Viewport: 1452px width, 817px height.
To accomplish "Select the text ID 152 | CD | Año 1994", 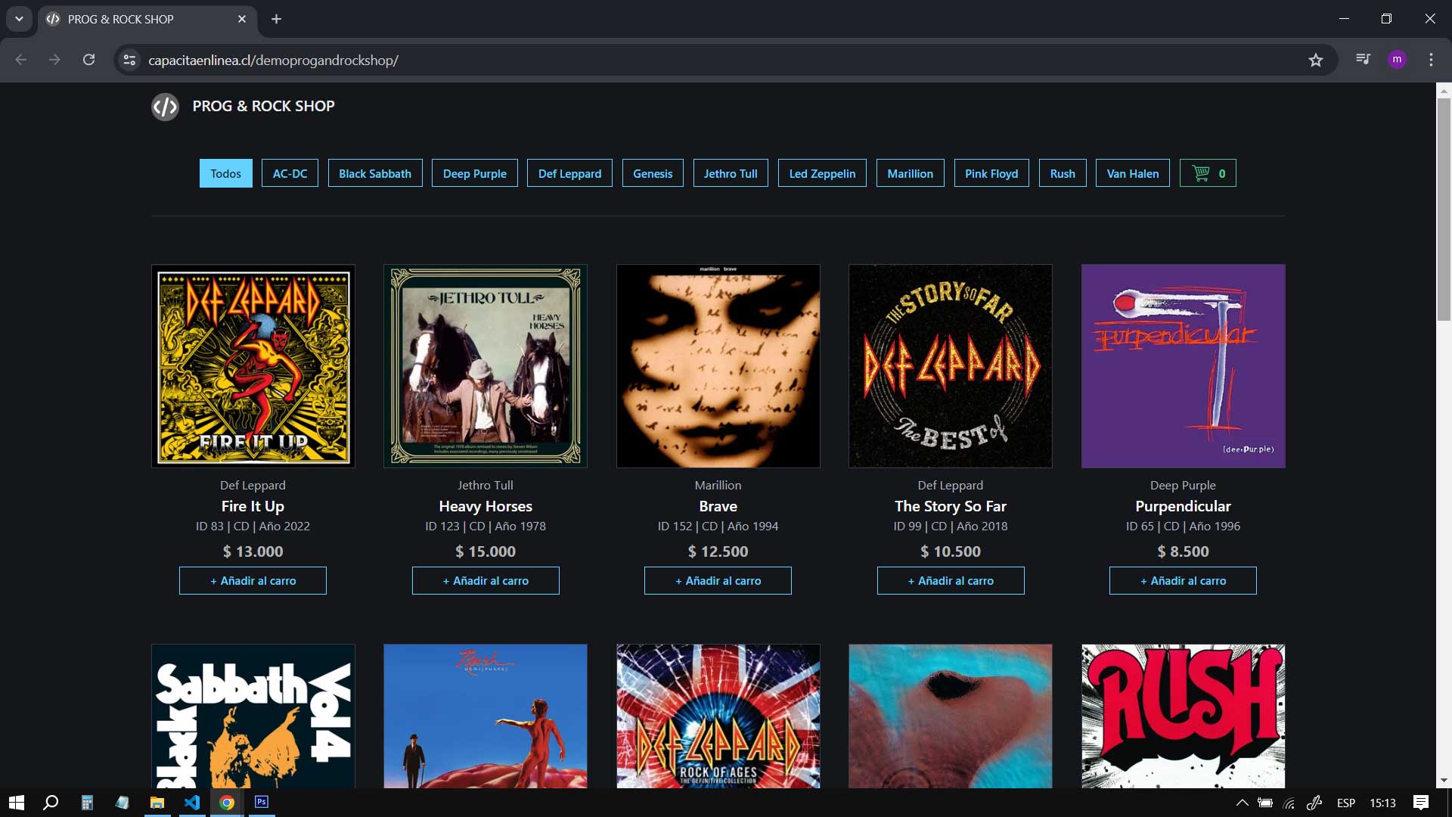I will tap(718, 527).
